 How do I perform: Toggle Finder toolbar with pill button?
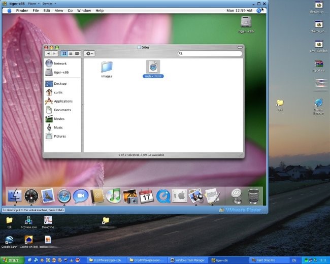[x=240, y=47]
